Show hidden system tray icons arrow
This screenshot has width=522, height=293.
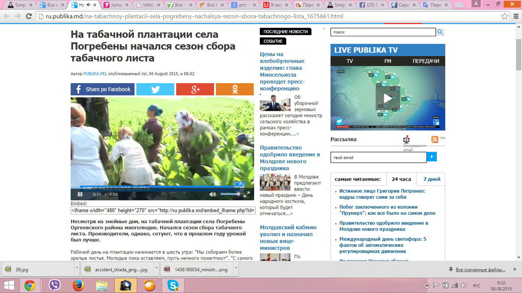tap(427, 285)
